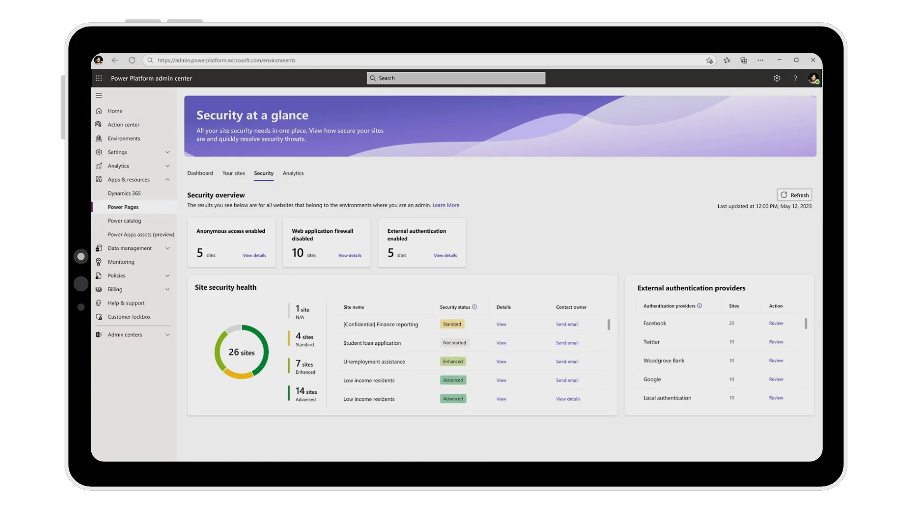Open settings gear in top header
Screen dimensions: 912x513
[777, 78]
